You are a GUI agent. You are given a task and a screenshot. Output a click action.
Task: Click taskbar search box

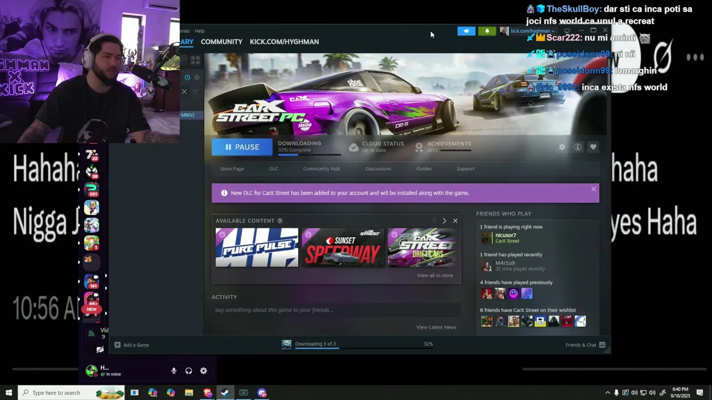pyautogui.click(x=72, y=393)
